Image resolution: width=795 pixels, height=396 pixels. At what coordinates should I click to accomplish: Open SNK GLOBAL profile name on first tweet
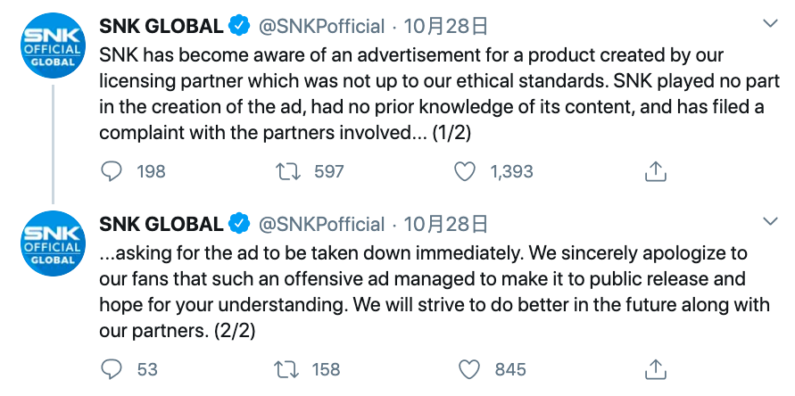pos(161,27)
